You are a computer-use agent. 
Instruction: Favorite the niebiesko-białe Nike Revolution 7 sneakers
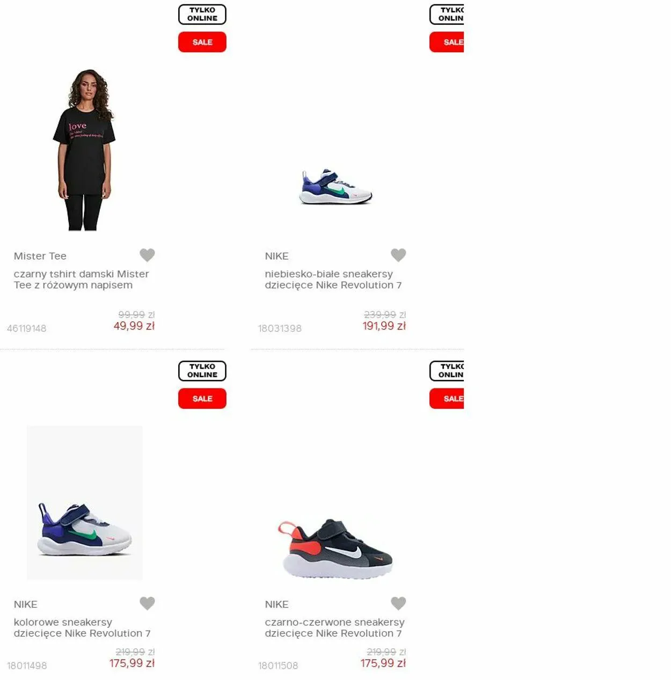coord(398,255)
